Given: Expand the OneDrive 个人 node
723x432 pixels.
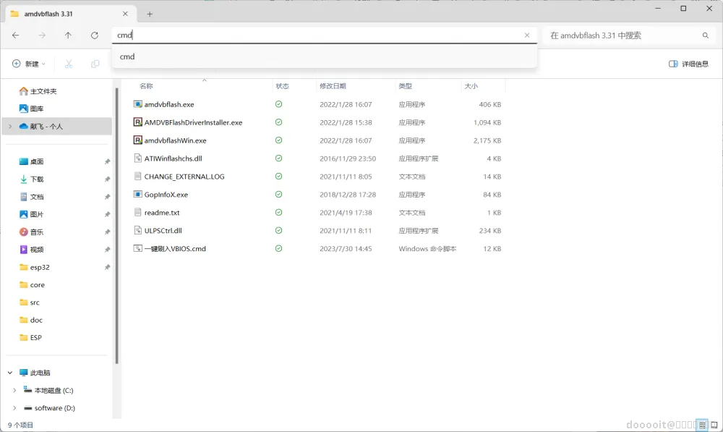Looking at the screenshot, I should [10, 127].
